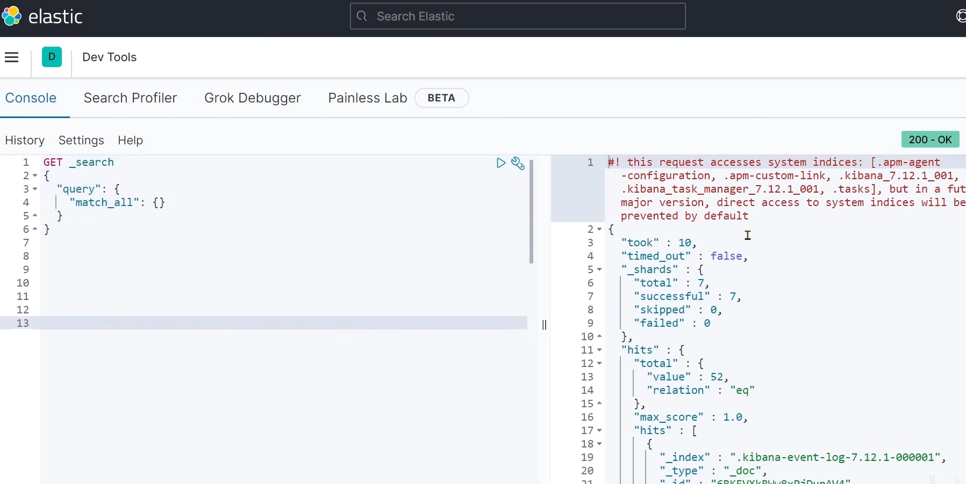Viewport: 966px width, 484px height.
Task: Collapse the _shards block at line 5
Action: tap(599, 270)
